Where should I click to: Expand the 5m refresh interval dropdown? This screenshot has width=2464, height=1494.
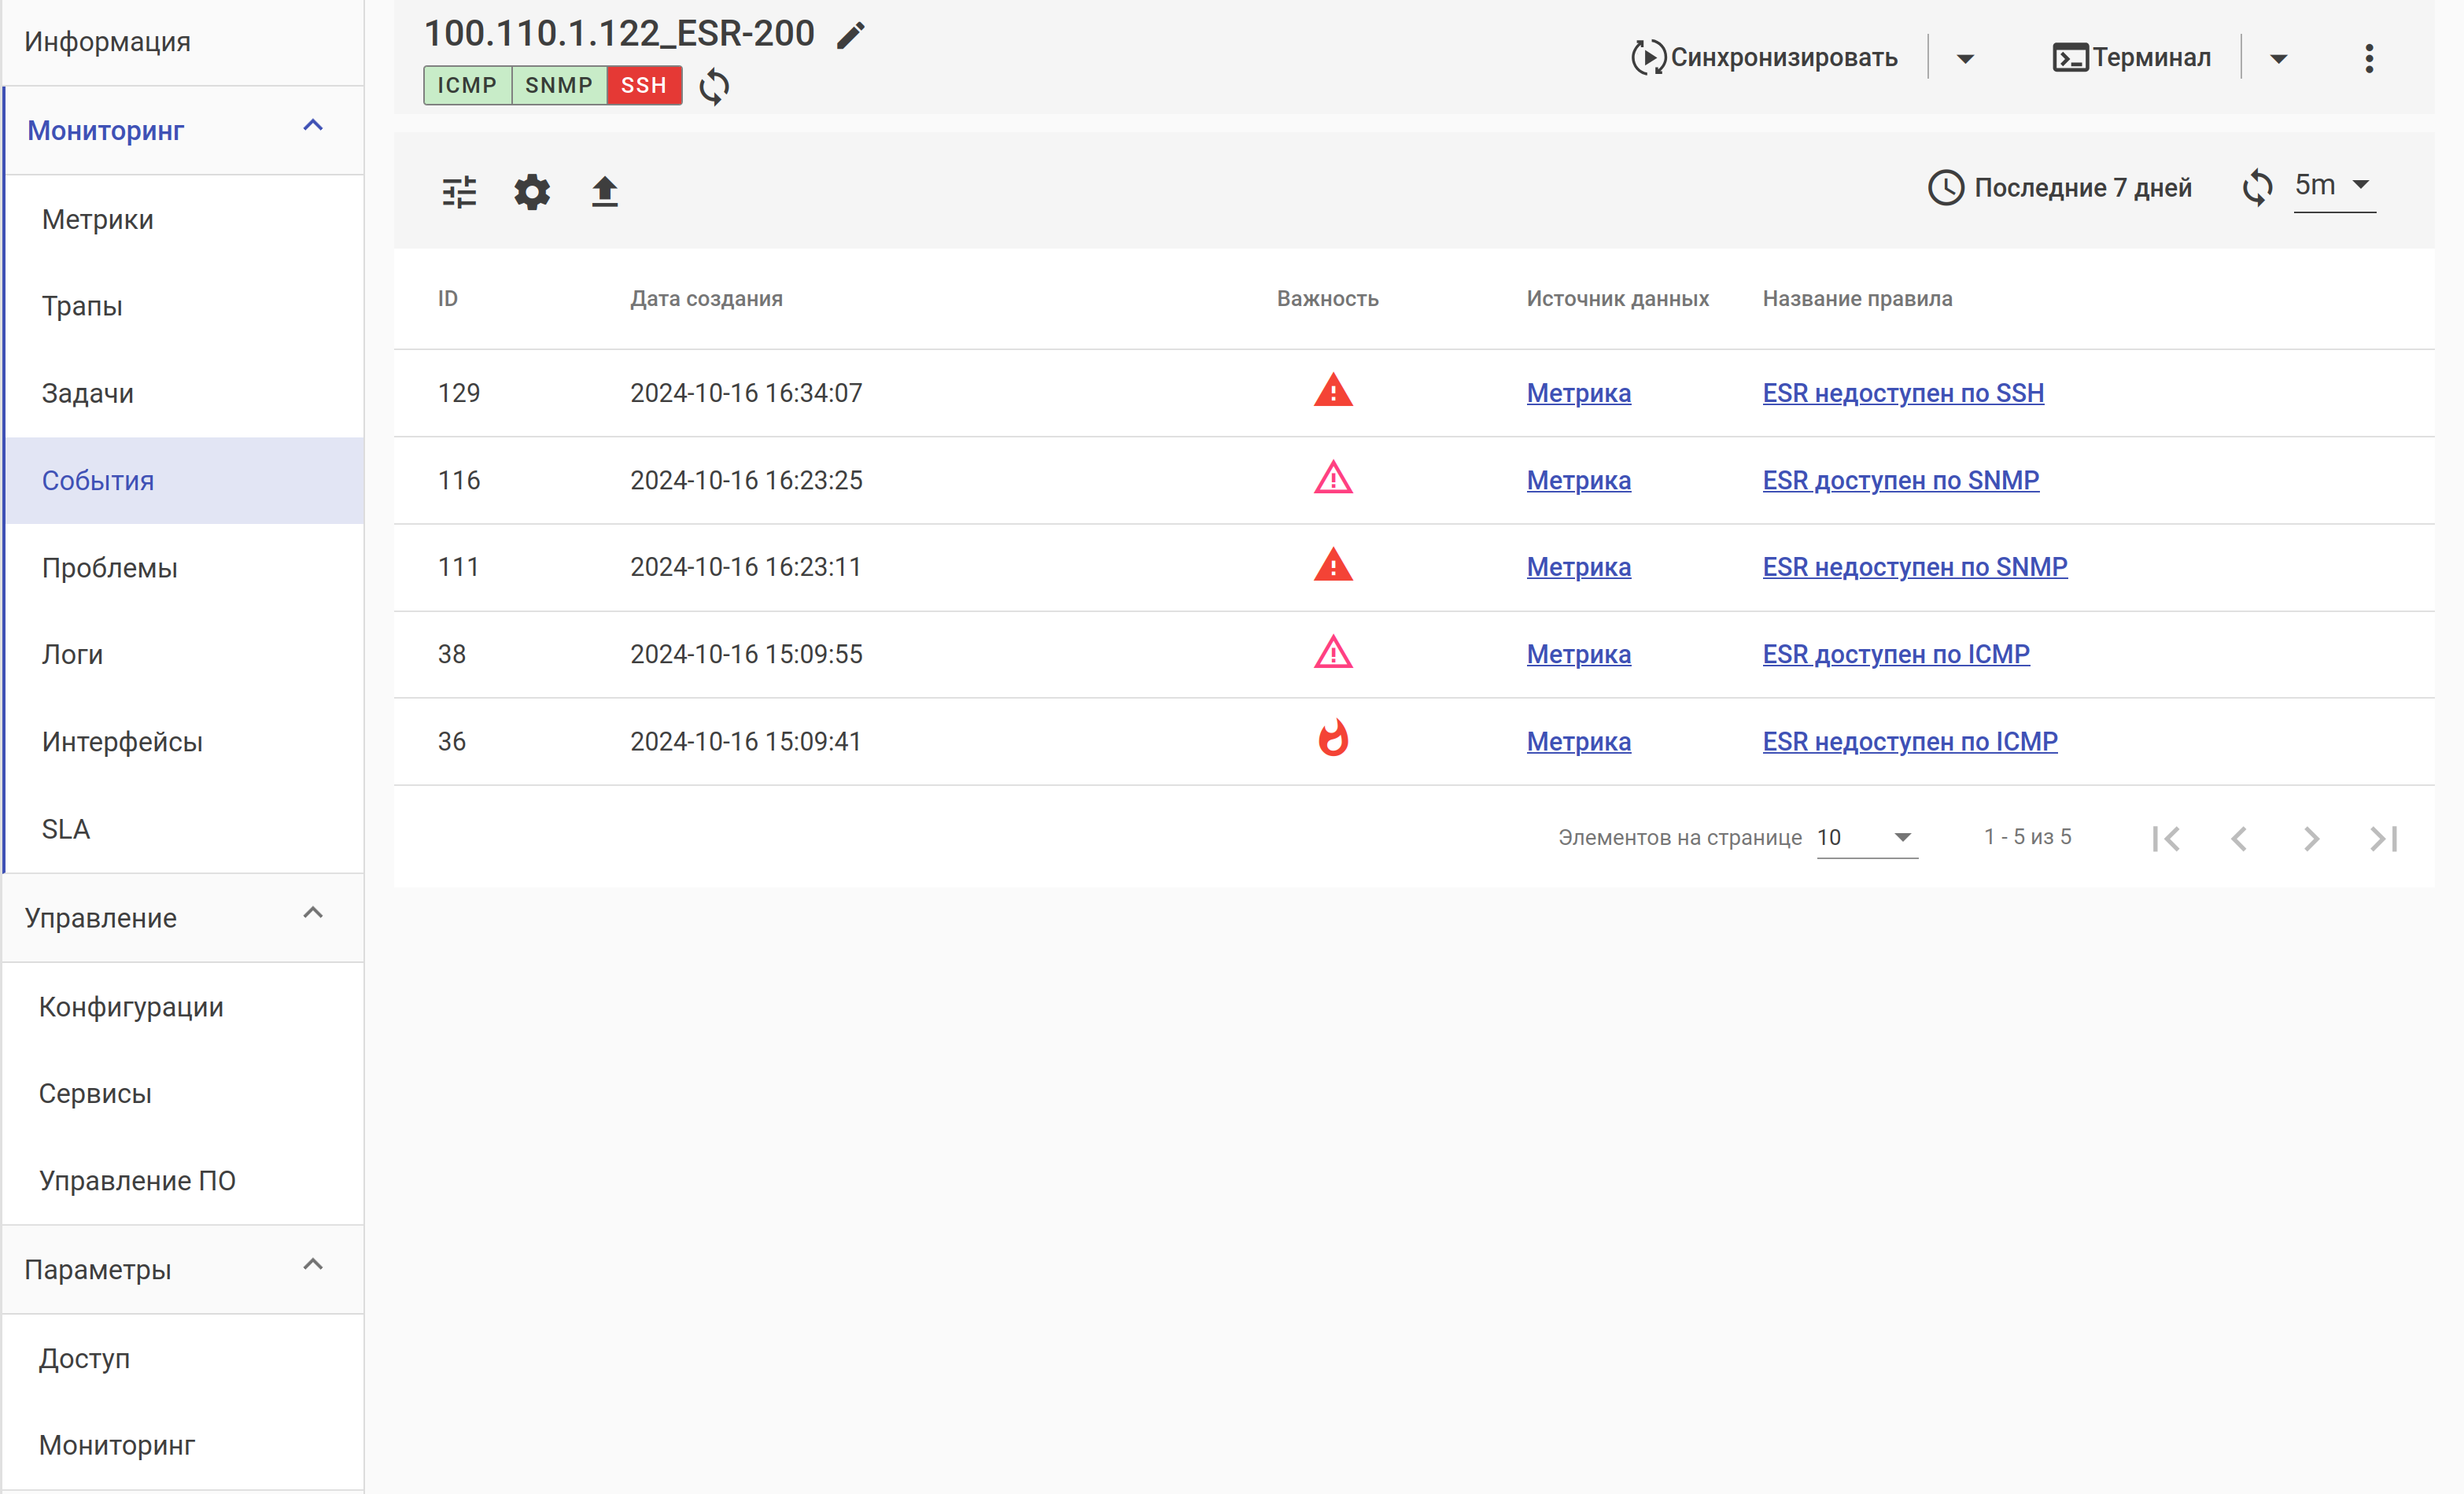click(x=2334, y=186)
